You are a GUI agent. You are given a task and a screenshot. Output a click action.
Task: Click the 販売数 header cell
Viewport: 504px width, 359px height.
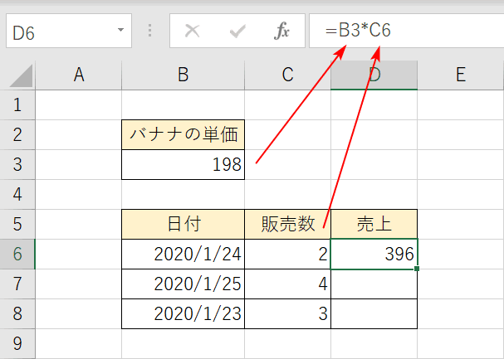coord(287,224)
